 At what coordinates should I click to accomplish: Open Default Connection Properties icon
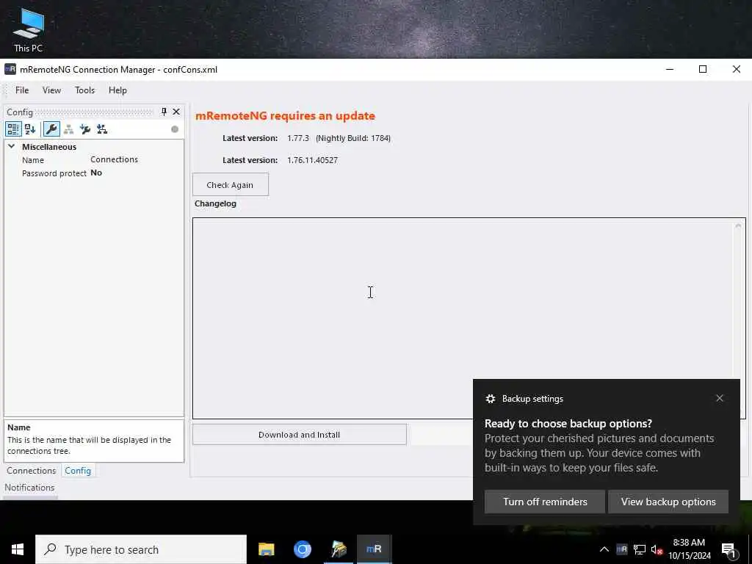point(85,129)
